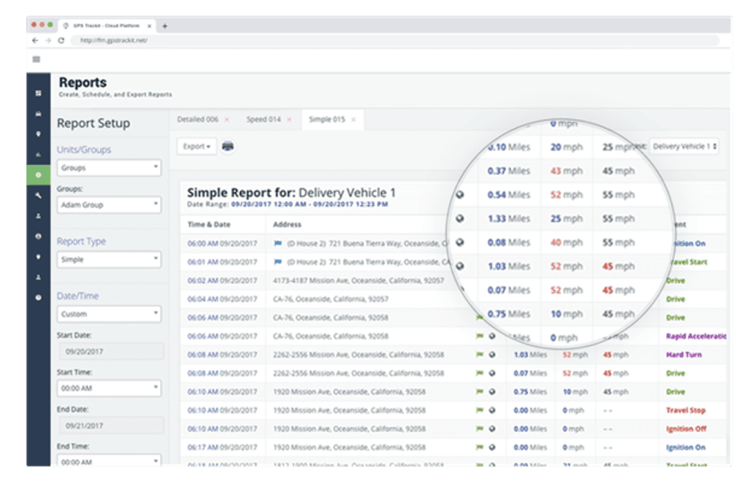Click the highlighted green reports sidebar icon
The width and height of the screenshot is (752, 497).
(x=38, y=174)
